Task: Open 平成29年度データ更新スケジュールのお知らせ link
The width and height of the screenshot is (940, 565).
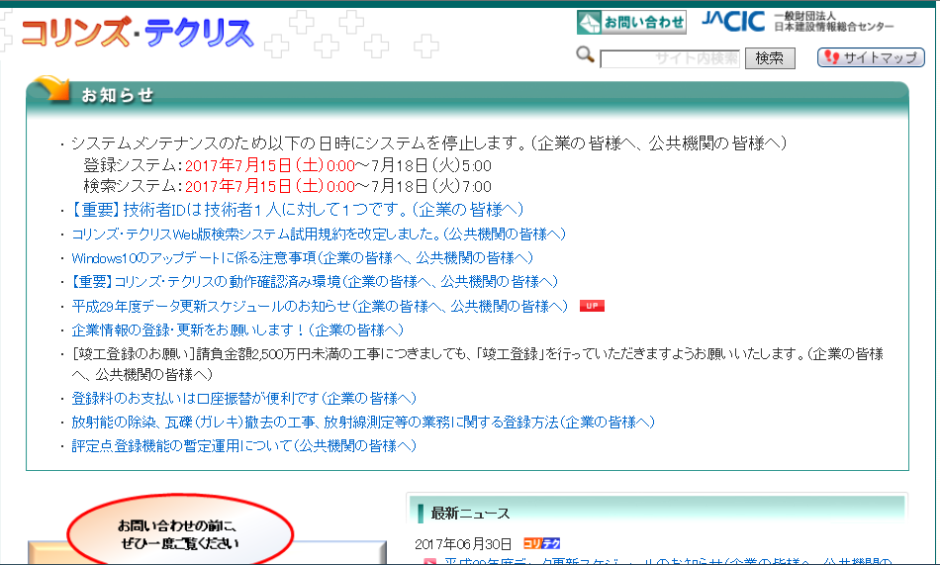Action: point(320,306)
